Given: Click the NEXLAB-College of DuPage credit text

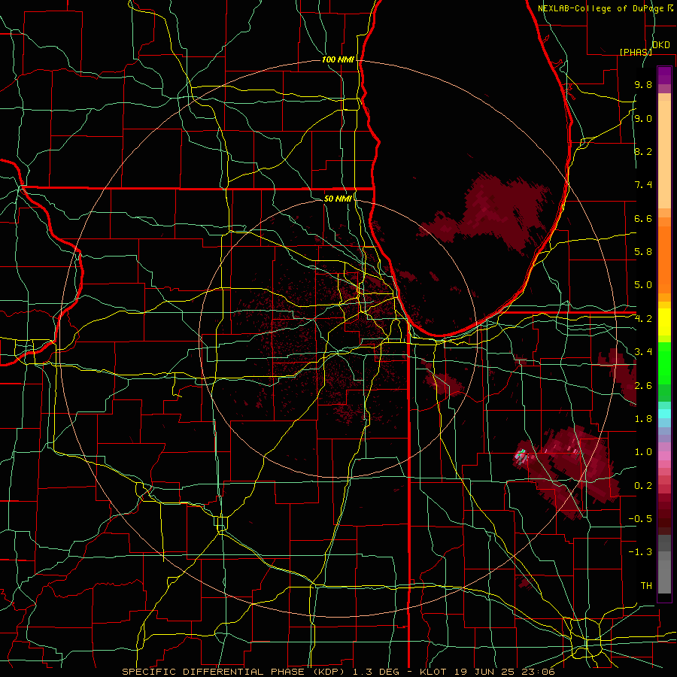Looking at the screenshot, I should click(601, 8).
